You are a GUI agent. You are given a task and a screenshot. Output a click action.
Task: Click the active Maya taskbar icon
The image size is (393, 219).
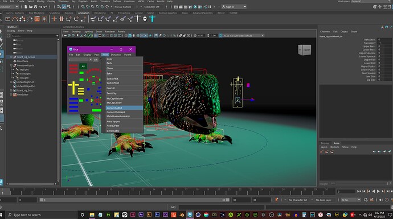[190, 215]
